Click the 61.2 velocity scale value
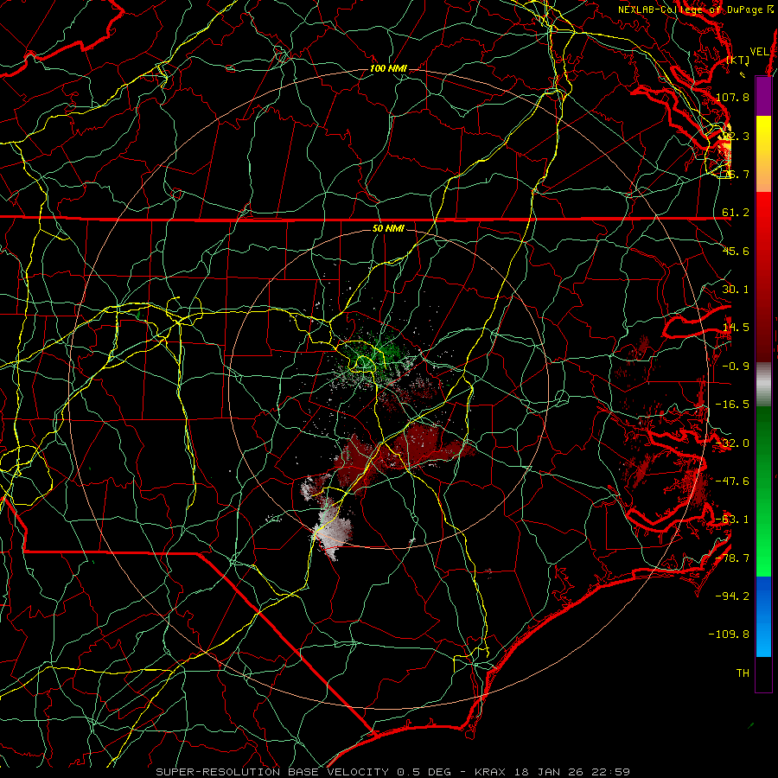The image size is (778, 778). [736, 213]
